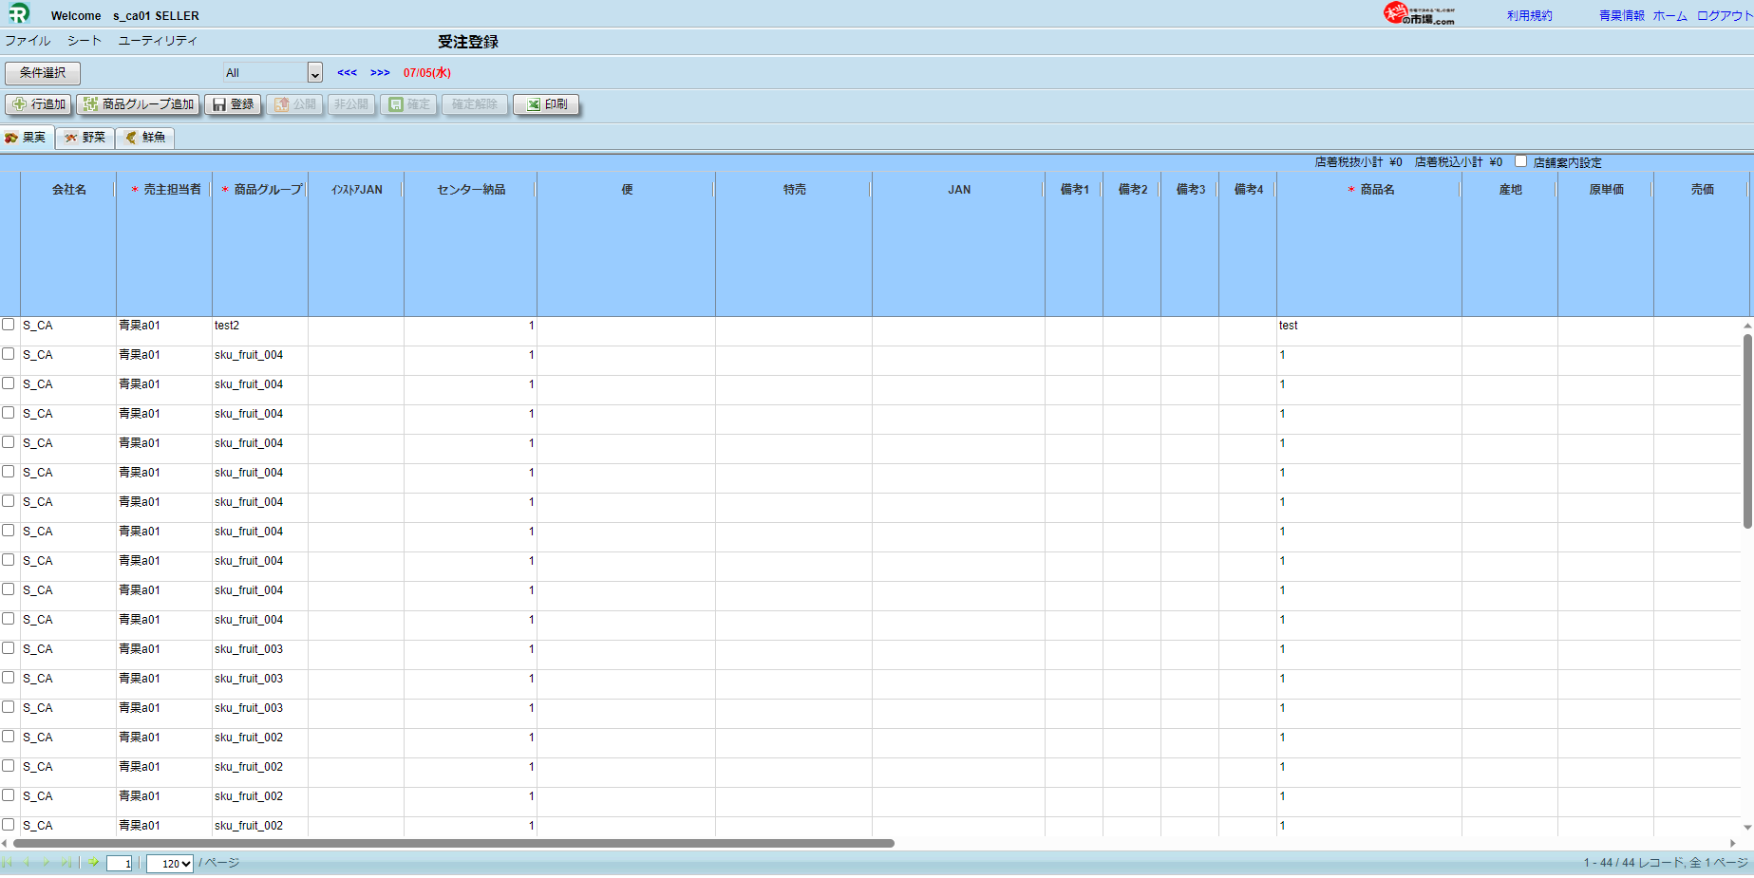
Task: Open the ファイル menu
Action: pyautogui.click(x=28, y=41)
